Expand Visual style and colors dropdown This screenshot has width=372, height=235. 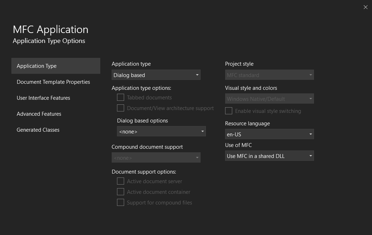point(269,99)
